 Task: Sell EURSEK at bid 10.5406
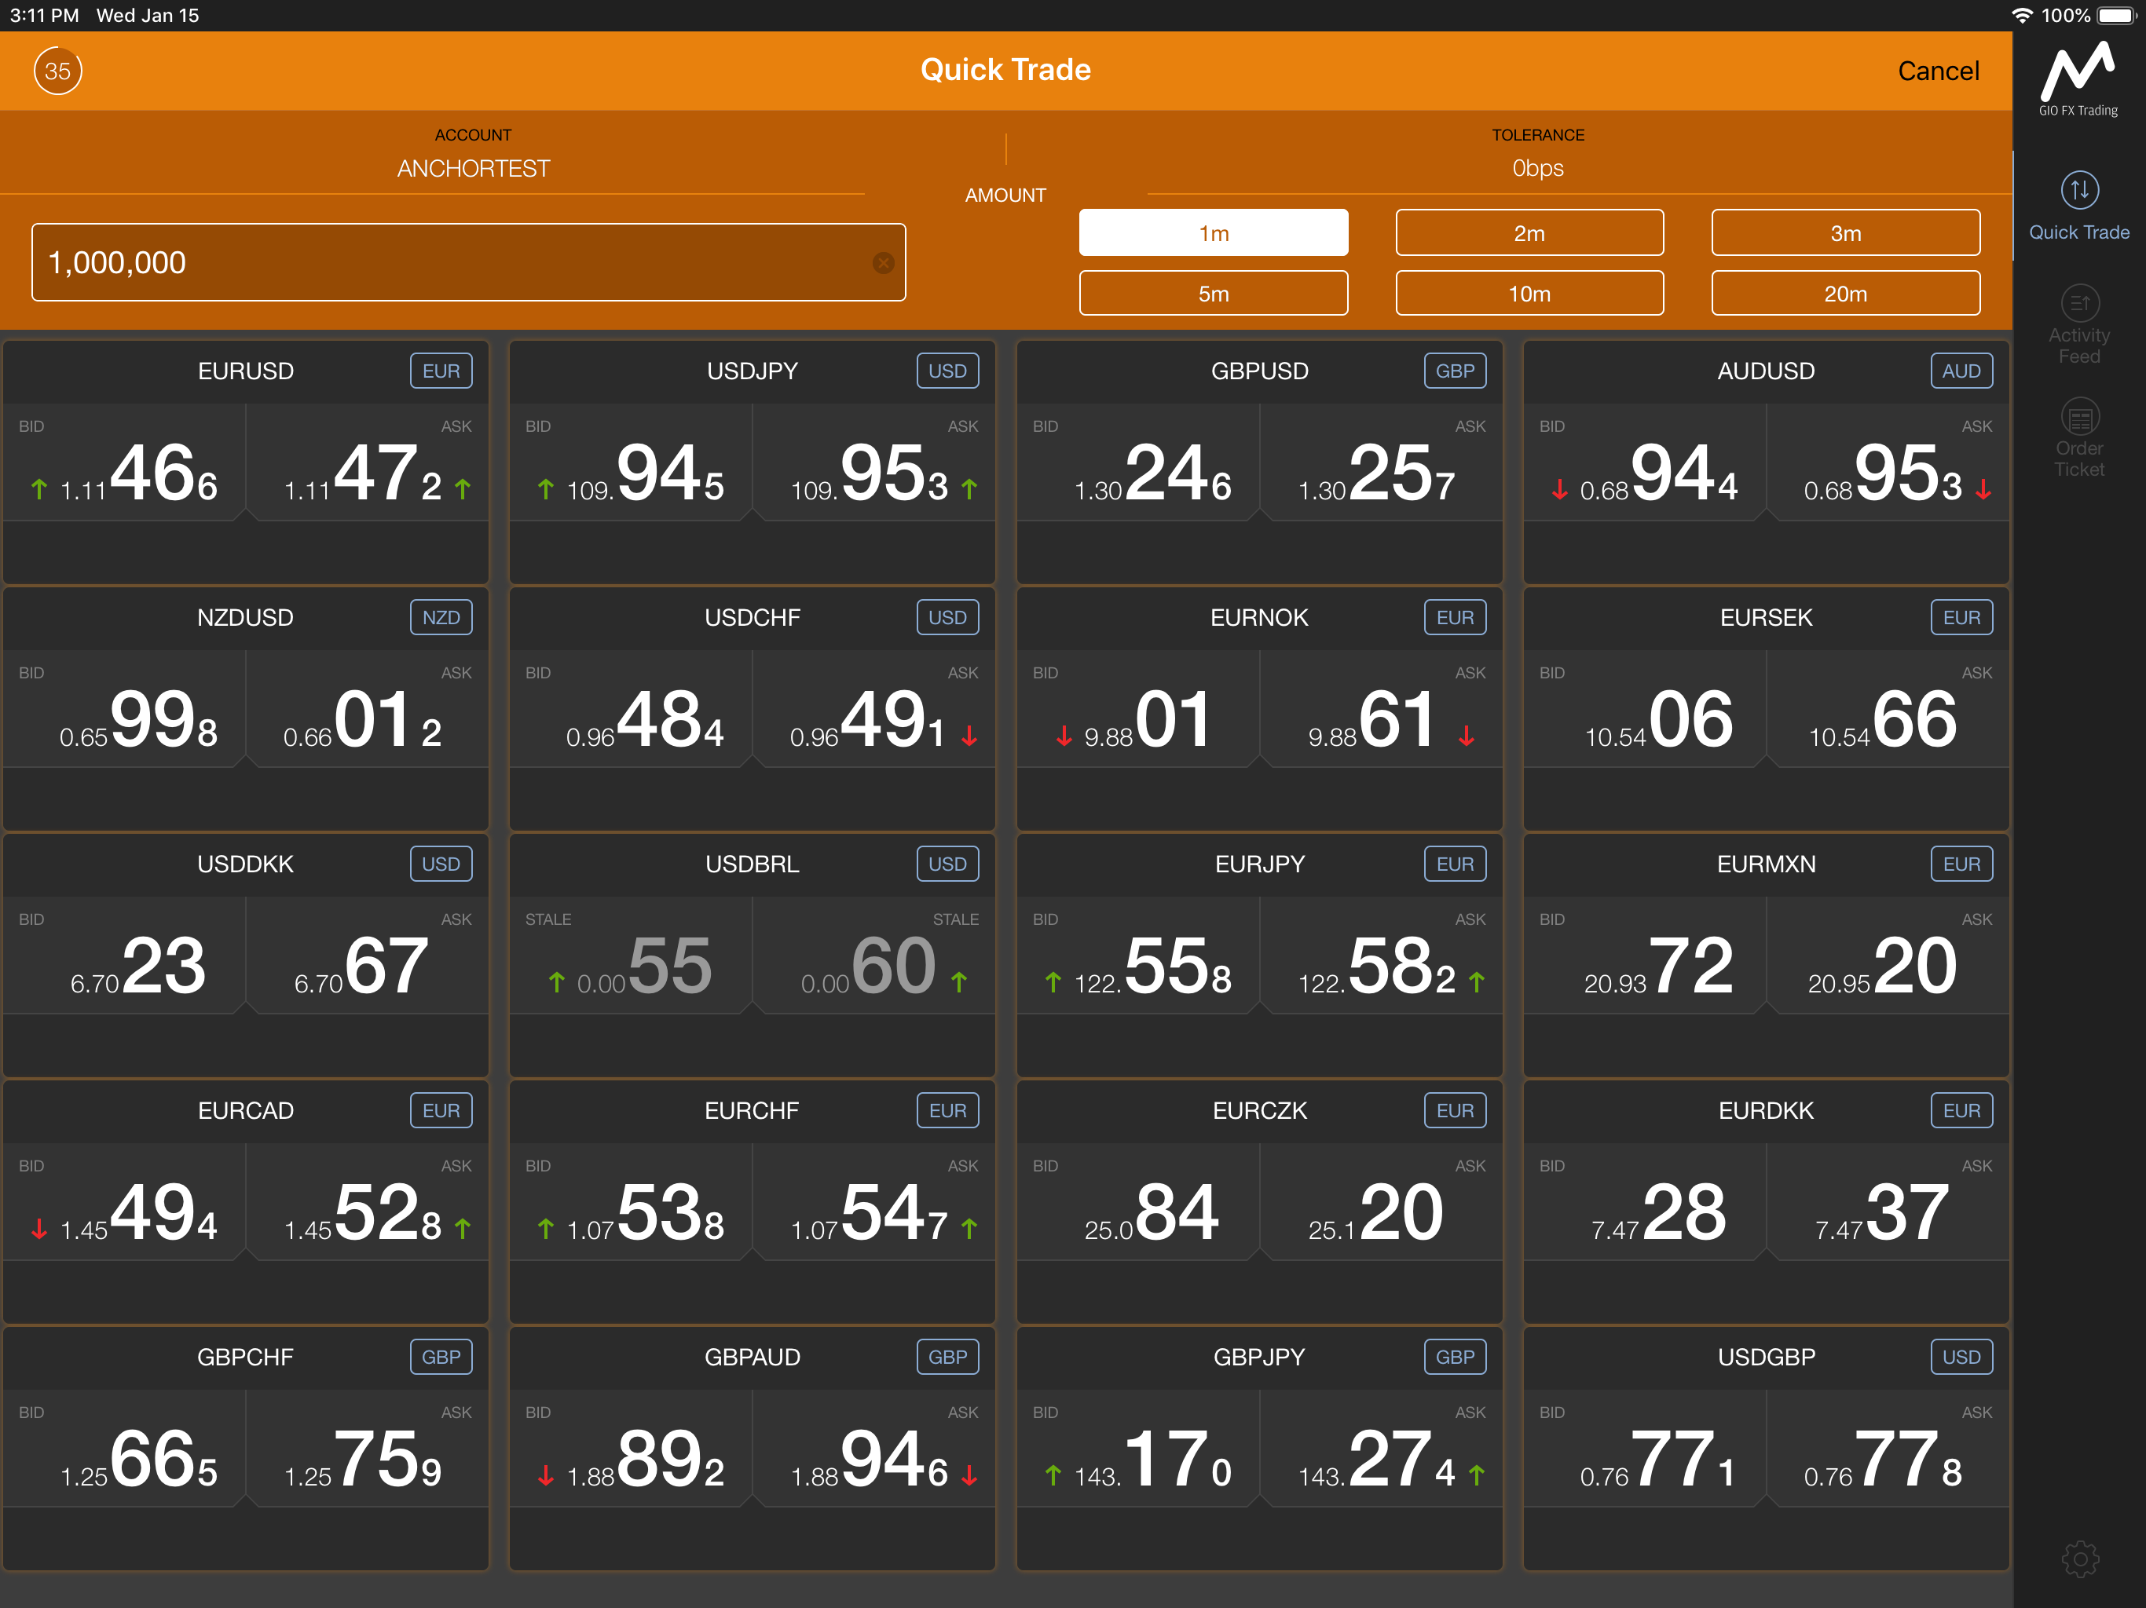click(1644, 709)
